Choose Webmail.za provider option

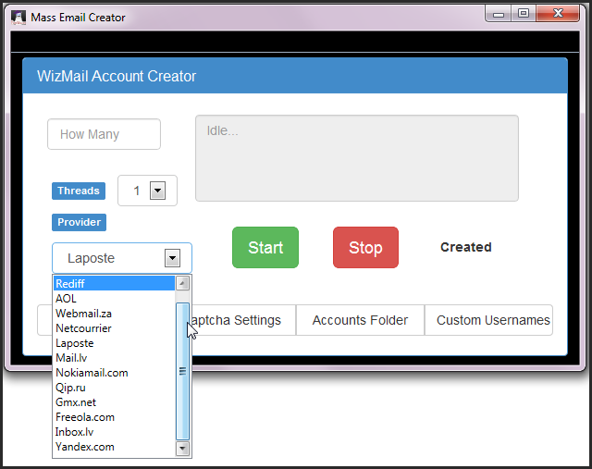point(115,314)
